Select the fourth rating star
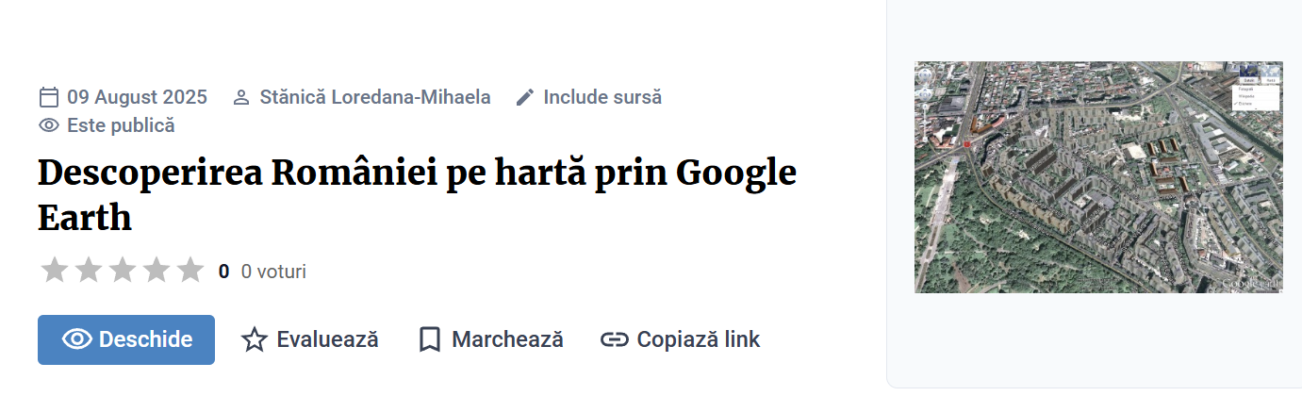1302x396 pixels. pyautogui.click(x=157, y=271)
